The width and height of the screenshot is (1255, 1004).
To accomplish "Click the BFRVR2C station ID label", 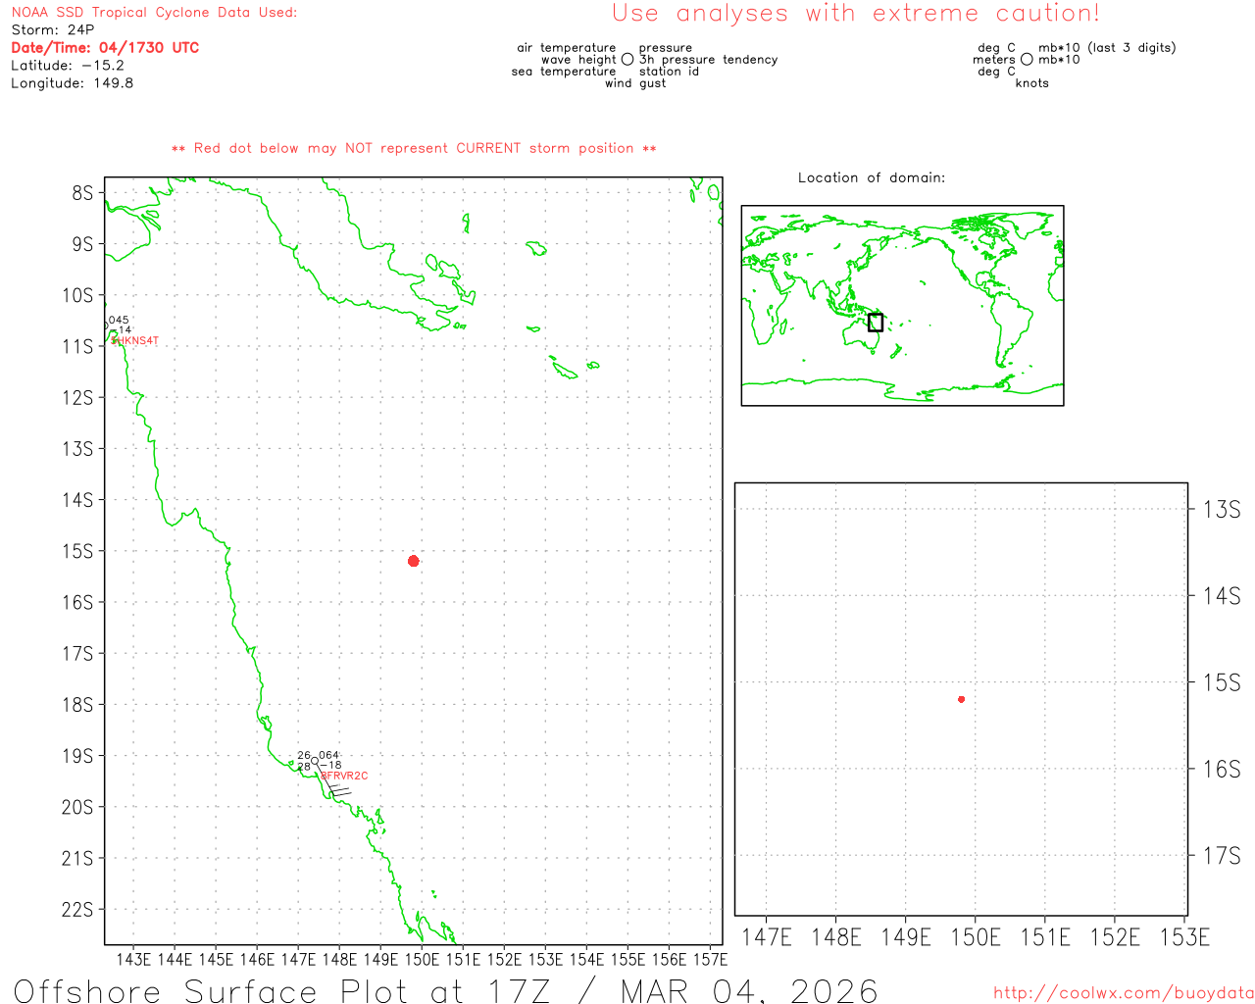I will 344,776.
